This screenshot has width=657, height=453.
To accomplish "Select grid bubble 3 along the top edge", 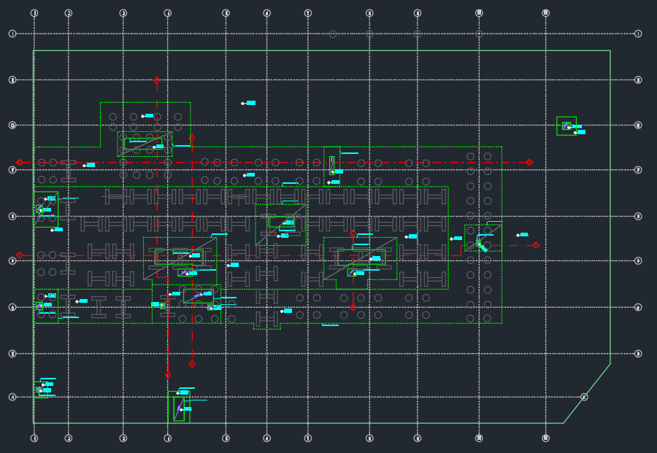I will point(123,13).
